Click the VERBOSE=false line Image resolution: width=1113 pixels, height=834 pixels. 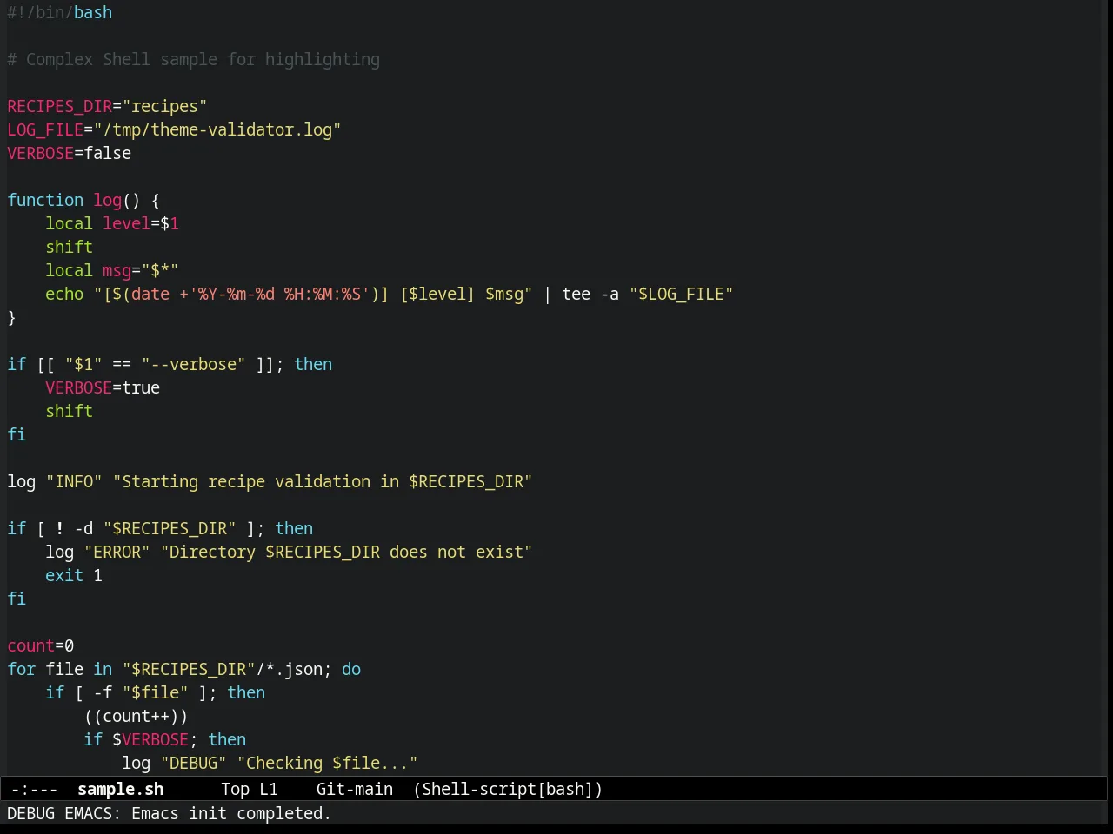click(x=70, y=153)
